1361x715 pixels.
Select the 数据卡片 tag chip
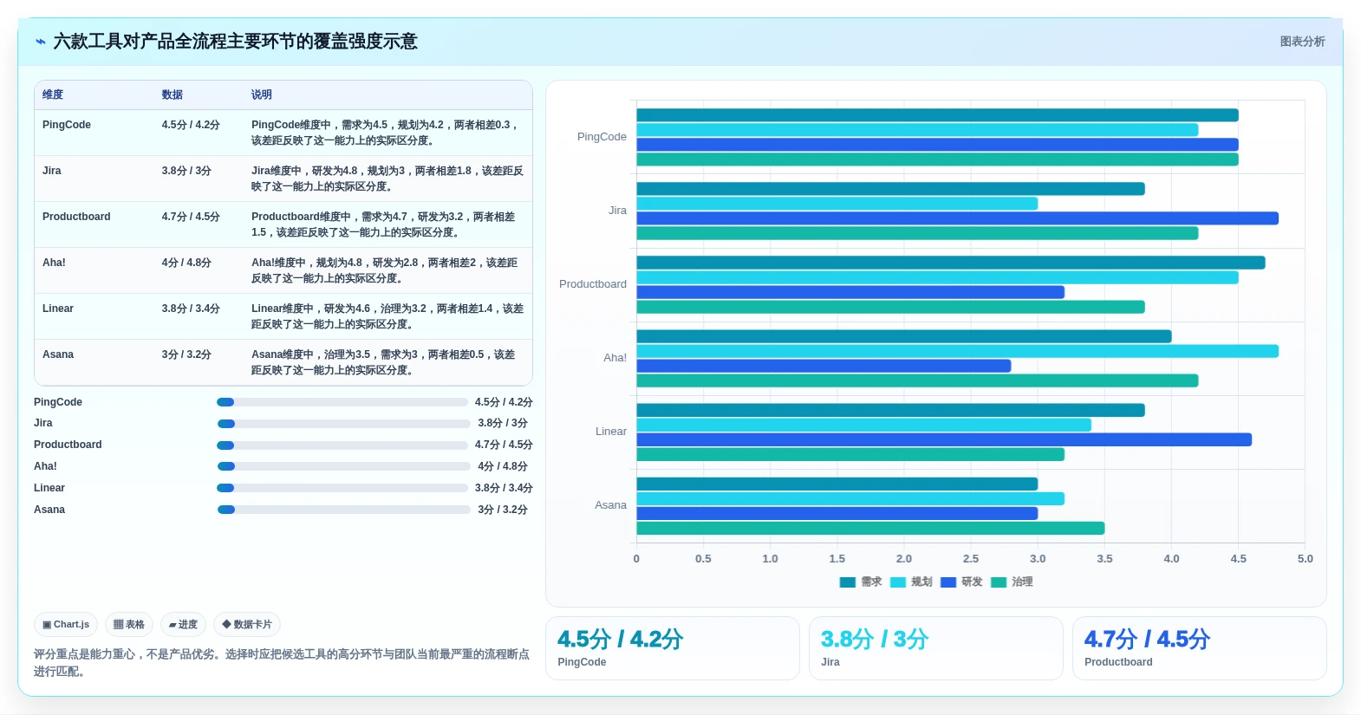(x=247, y=624)
